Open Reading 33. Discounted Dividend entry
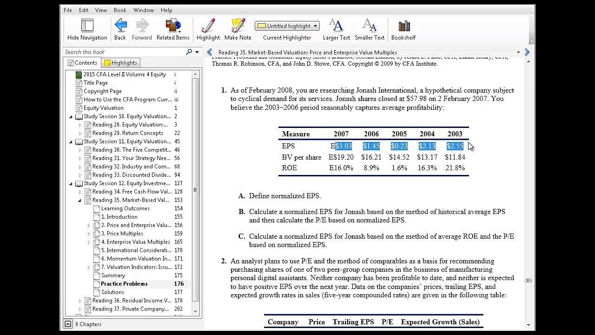 pyautogui.click(x=132, y=175)
